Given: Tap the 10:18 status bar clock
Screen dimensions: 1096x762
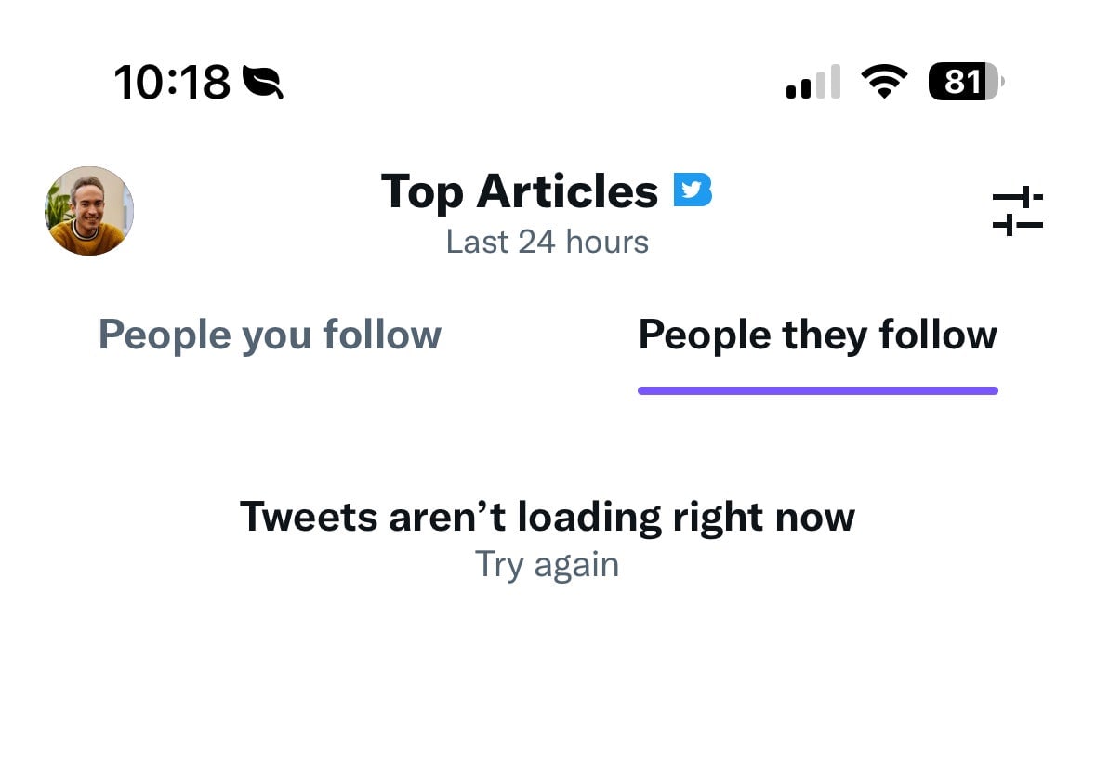Looking at the screenshot, I should (172, 83).
